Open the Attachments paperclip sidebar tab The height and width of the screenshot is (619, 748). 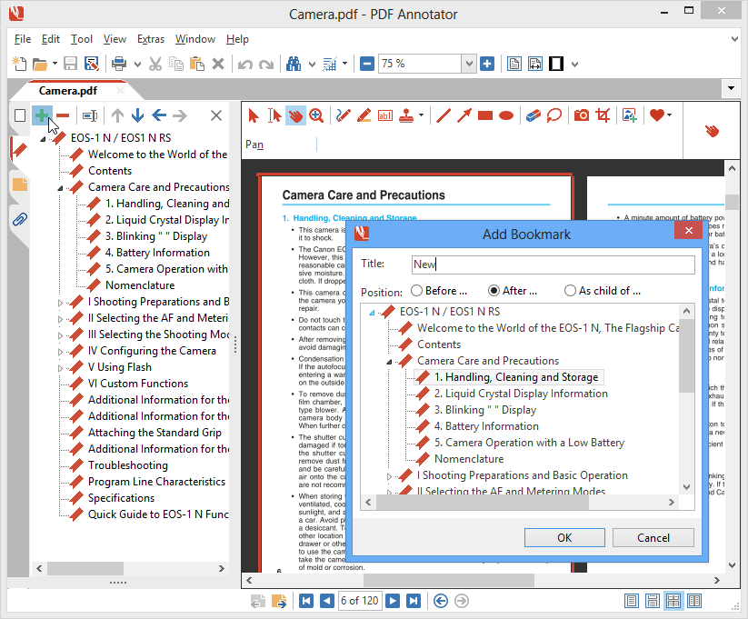(19, 219)
